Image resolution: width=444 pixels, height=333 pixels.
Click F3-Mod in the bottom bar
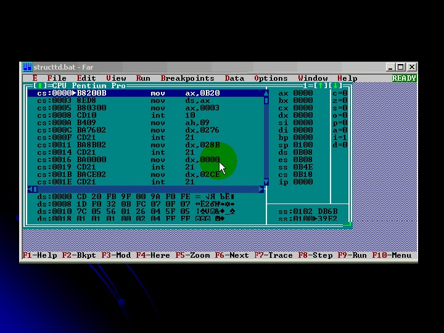coord(116,255)
